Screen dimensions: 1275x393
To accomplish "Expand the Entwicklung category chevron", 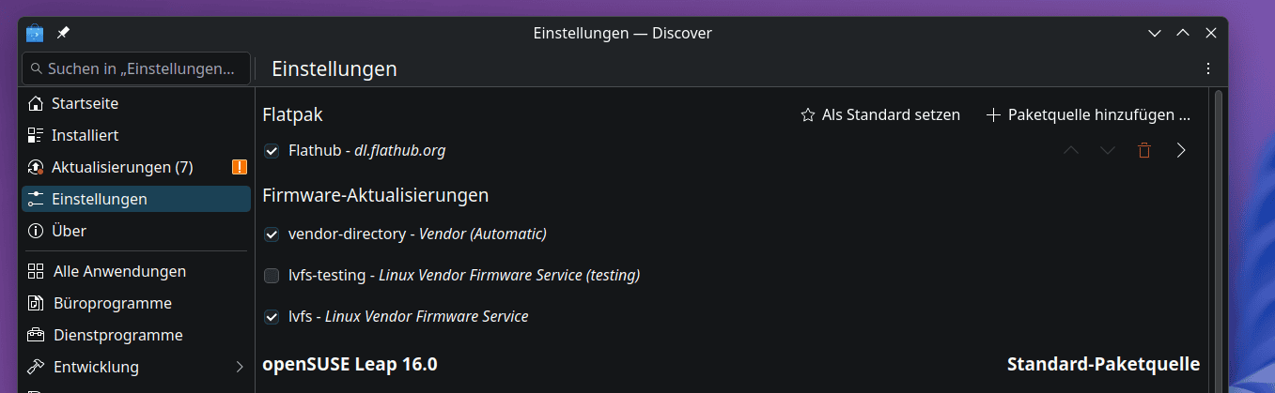I will [240, 367].
